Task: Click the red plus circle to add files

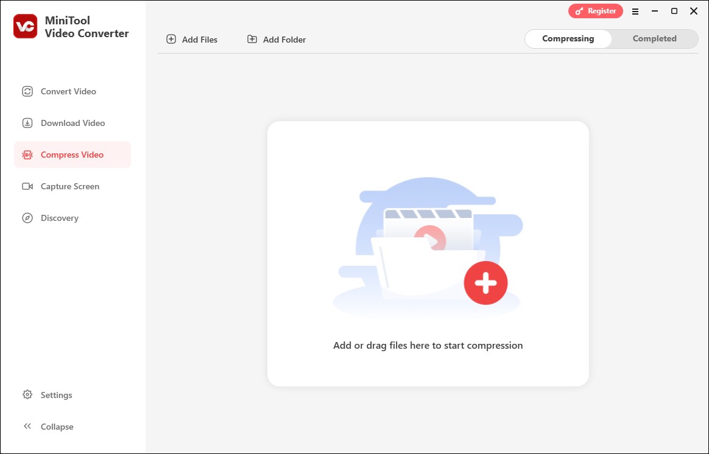Action: point(485,283)
